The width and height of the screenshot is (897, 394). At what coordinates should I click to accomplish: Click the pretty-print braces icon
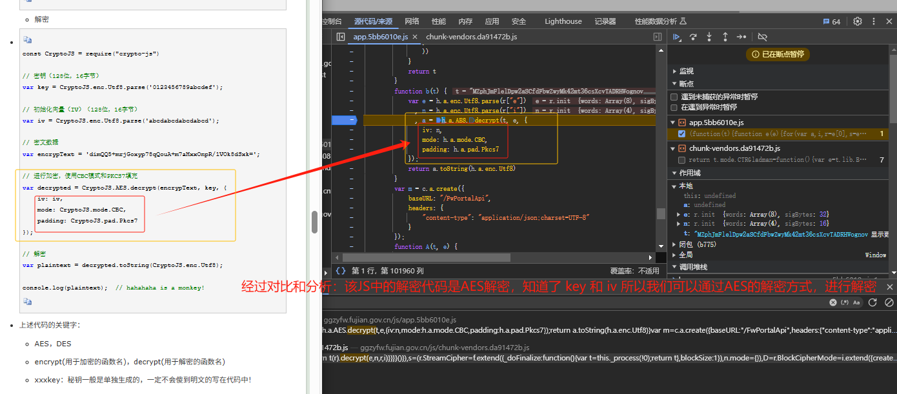click(x=341, y=271)
